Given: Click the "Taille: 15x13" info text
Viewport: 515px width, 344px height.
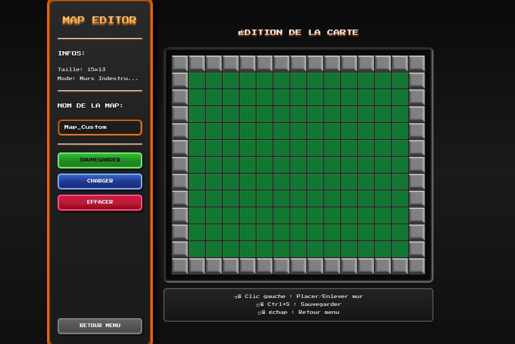Looking at the screenshot, I should click(x=81, y=70).
